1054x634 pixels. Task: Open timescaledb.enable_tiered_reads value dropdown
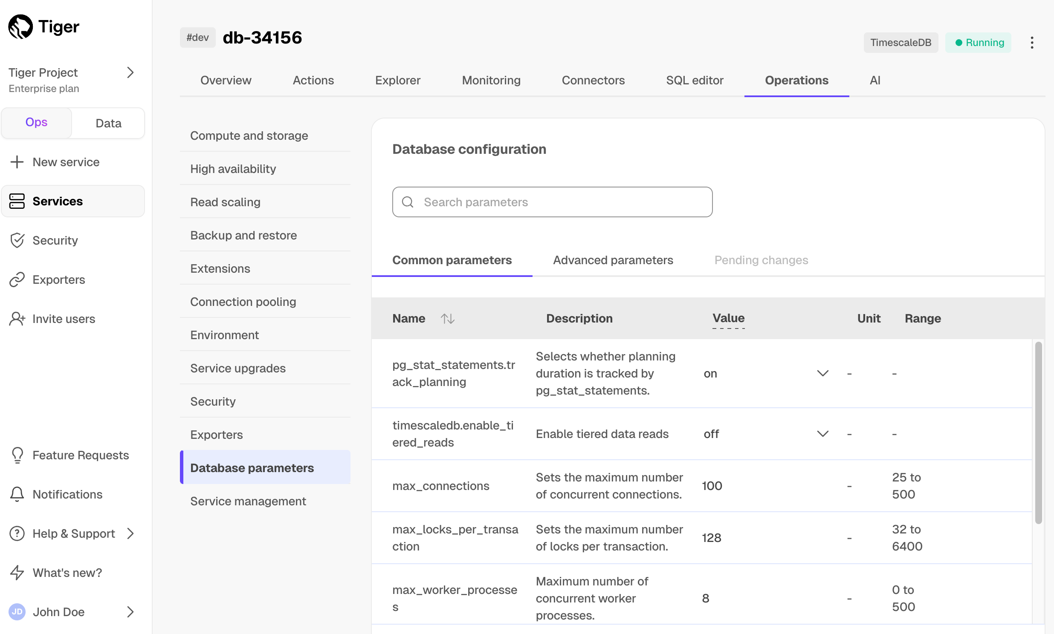click(x=822, y=434)
